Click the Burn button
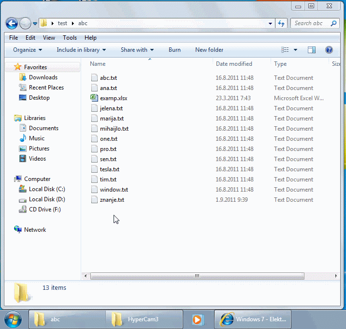346x329 pixels. pyautogui.click(x=174, y=50)
